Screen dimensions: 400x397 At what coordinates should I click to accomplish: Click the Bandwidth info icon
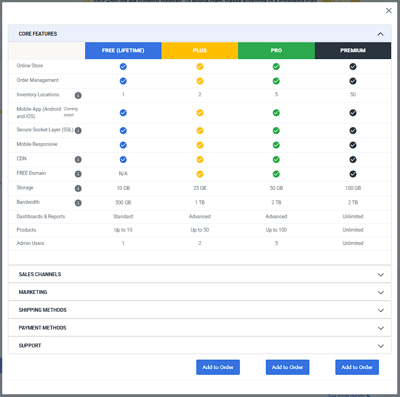(x=78, y=203)
